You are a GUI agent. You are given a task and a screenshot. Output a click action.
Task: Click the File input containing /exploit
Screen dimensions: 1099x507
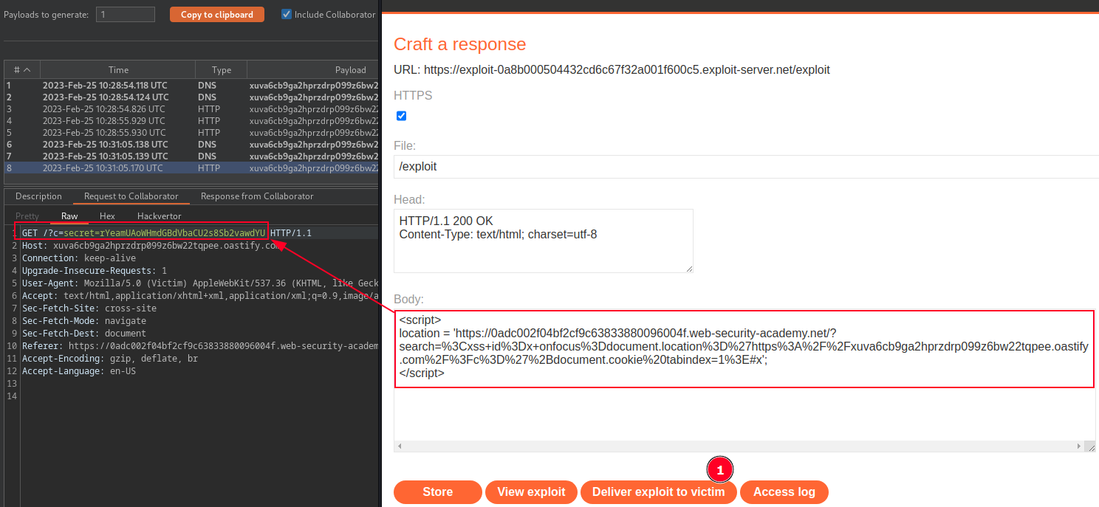pyautogui.click(x=746, y=167)
